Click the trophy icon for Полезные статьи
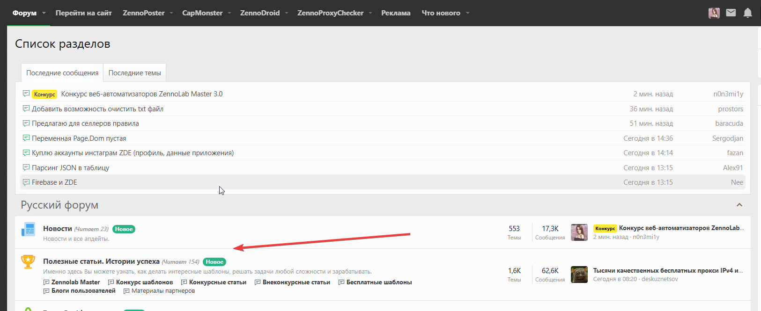This screenshot has height=311, width=761. 28,262
